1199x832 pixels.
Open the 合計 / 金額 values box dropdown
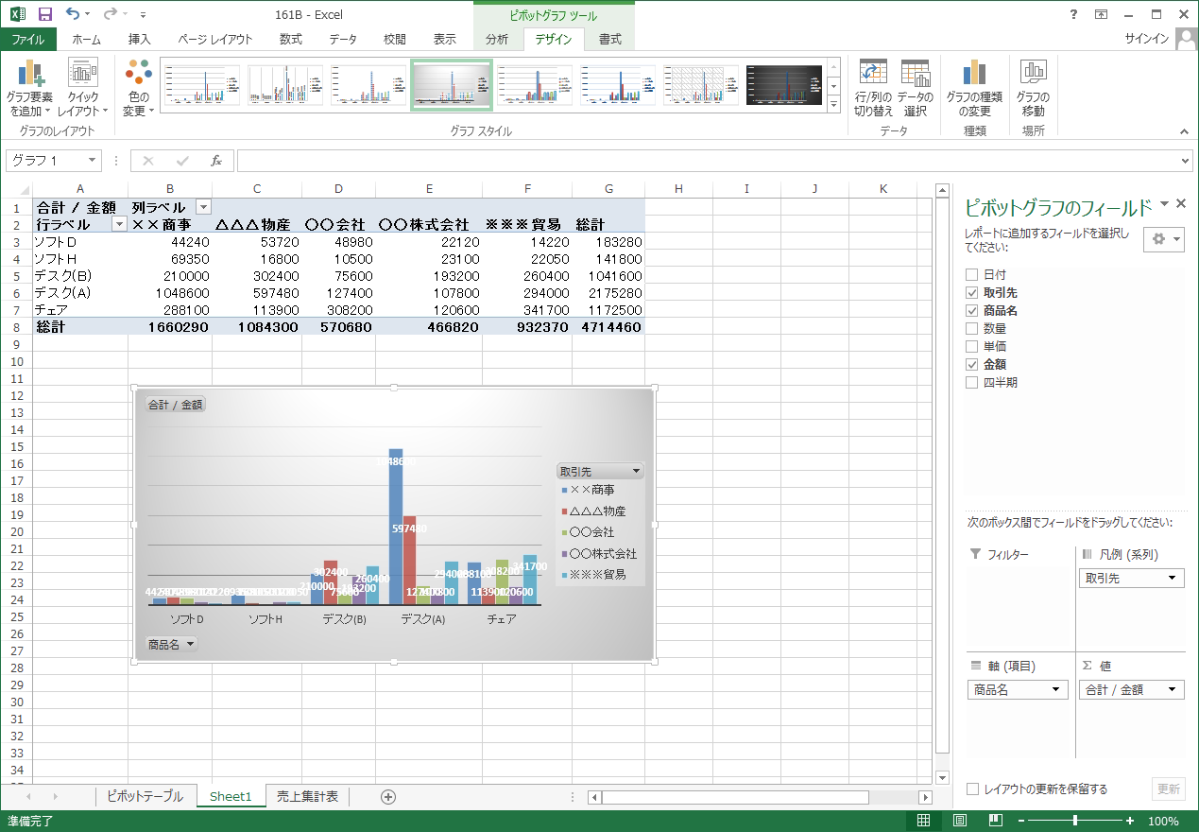click(x=1173, y=690)
